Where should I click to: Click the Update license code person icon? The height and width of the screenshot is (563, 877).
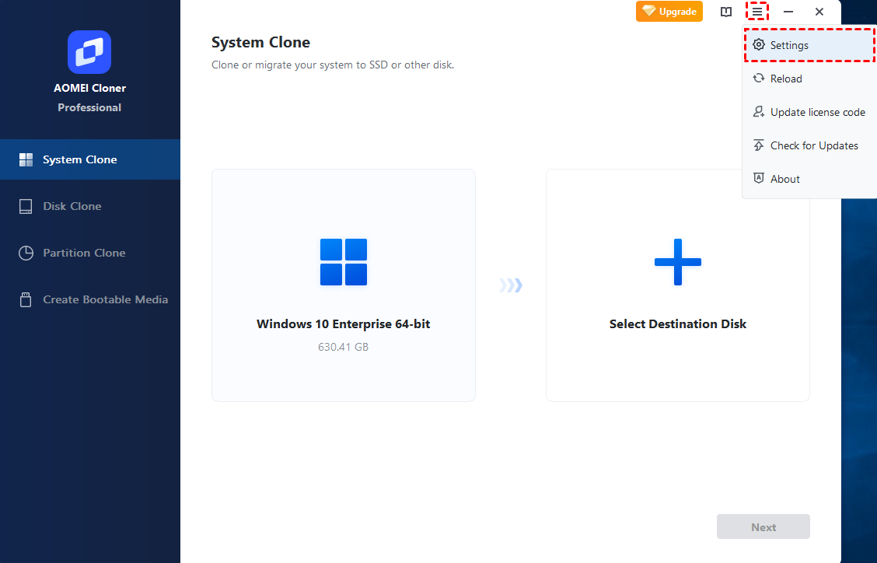(758, 112)
